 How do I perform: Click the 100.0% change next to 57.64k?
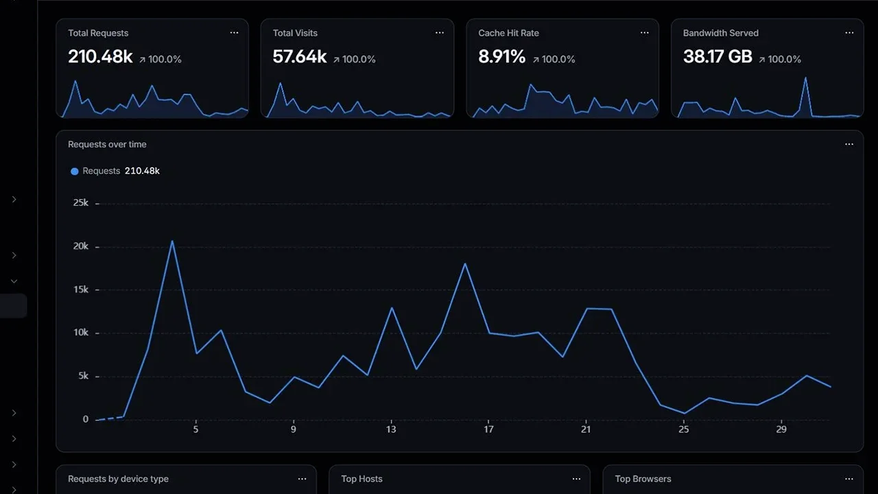(x=355, y=60)
